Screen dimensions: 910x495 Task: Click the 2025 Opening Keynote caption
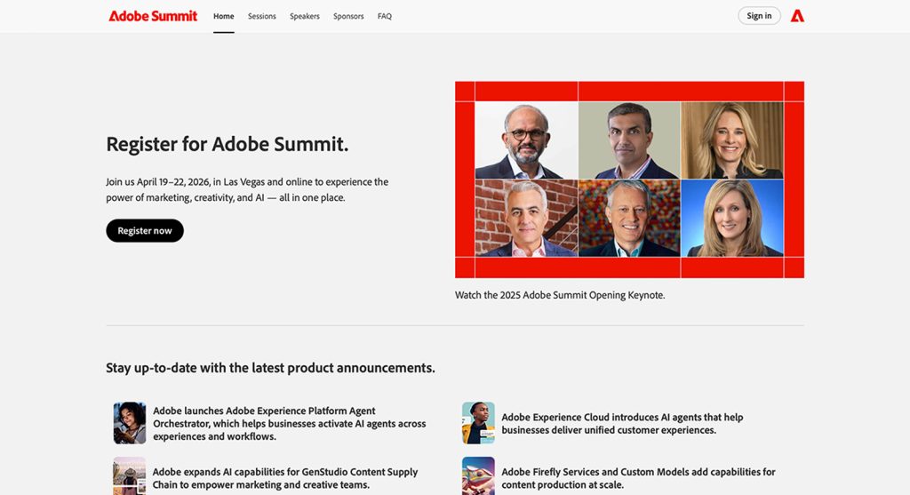[x=560, y=295]
